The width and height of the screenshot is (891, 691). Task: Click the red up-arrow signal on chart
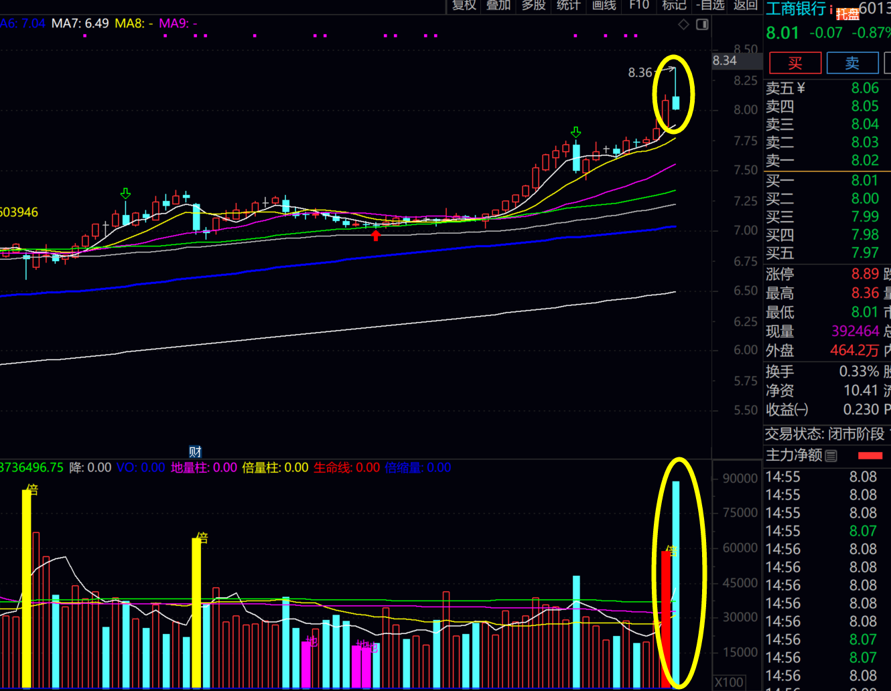pos(376,234)
